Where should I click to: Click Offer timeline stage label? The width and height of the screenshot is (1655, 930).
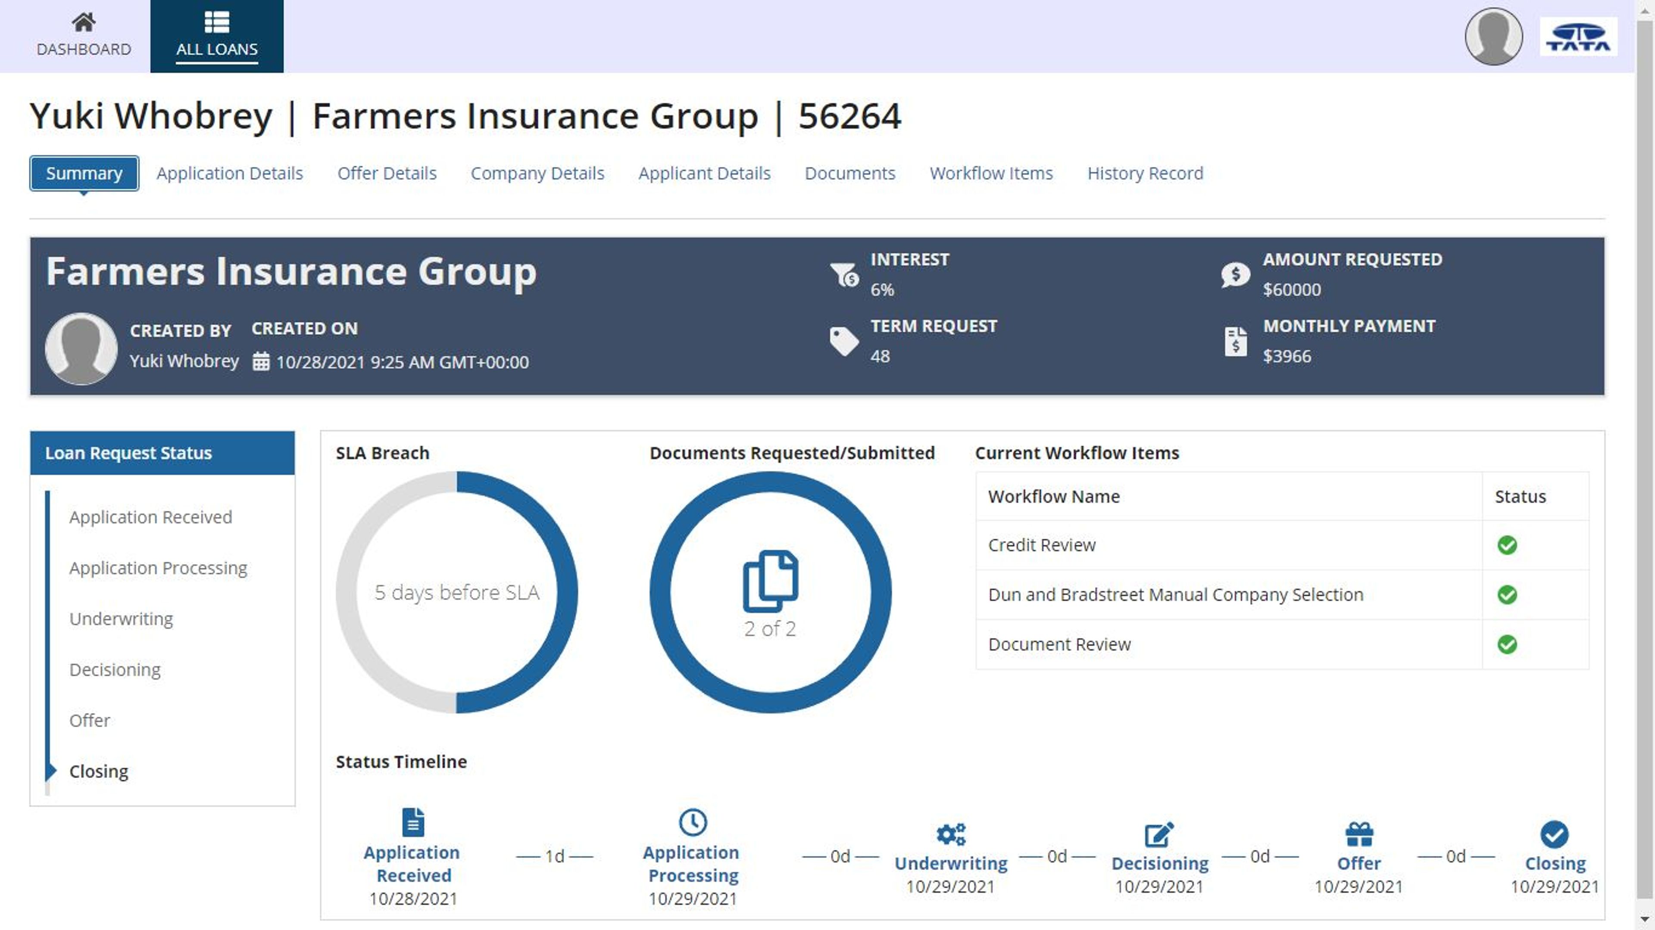click(1359, 863)
